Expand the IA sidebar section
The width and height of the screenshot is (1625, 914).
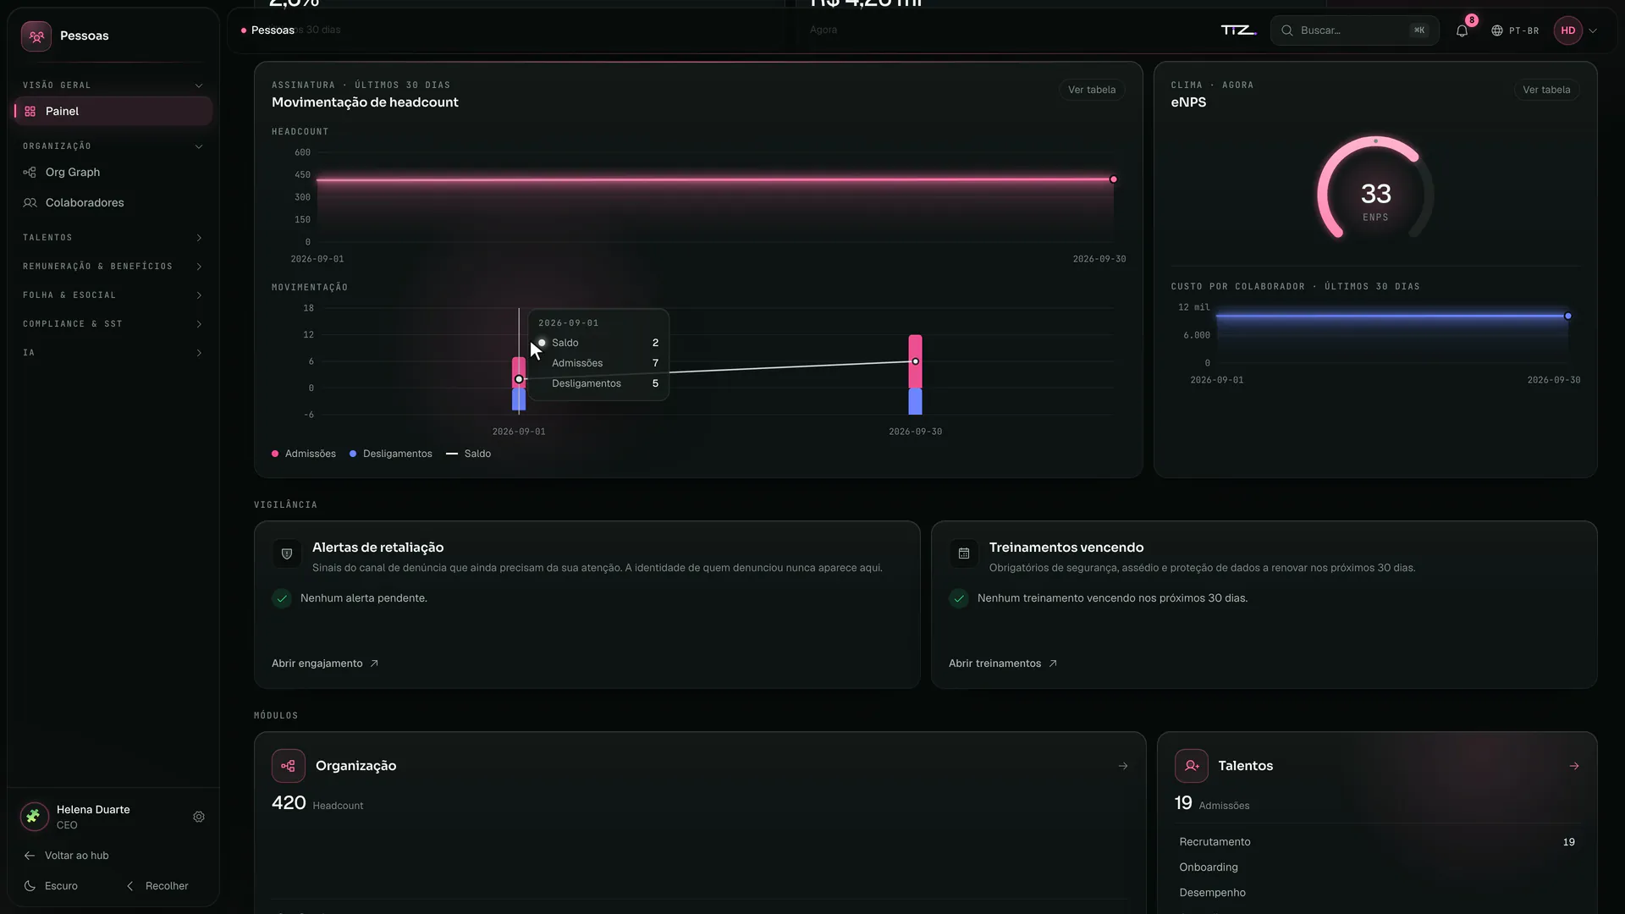coord(113,353)
